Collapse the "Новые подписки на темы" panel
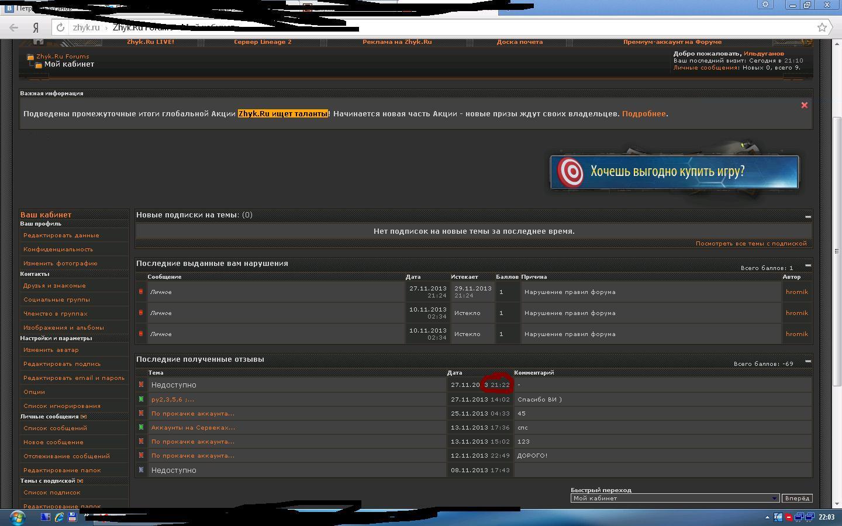842x526 pixels. [x=808, y=217]
